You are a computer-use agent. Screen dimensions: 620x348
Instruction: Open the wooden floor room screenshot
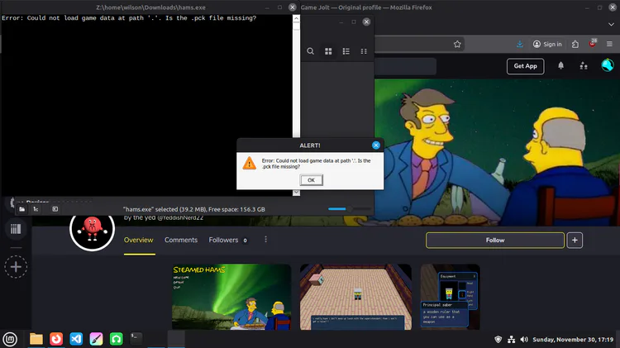tap(355, 297)
